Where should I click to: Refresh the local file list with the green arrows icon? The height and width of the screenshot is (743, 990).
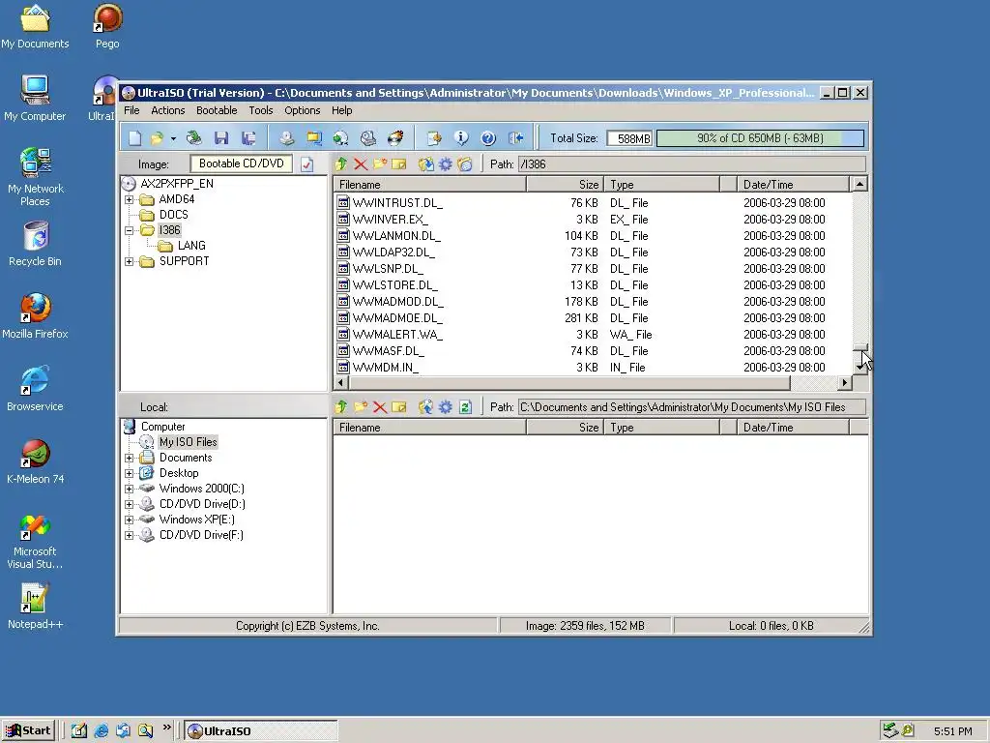[x=465, y=407]
